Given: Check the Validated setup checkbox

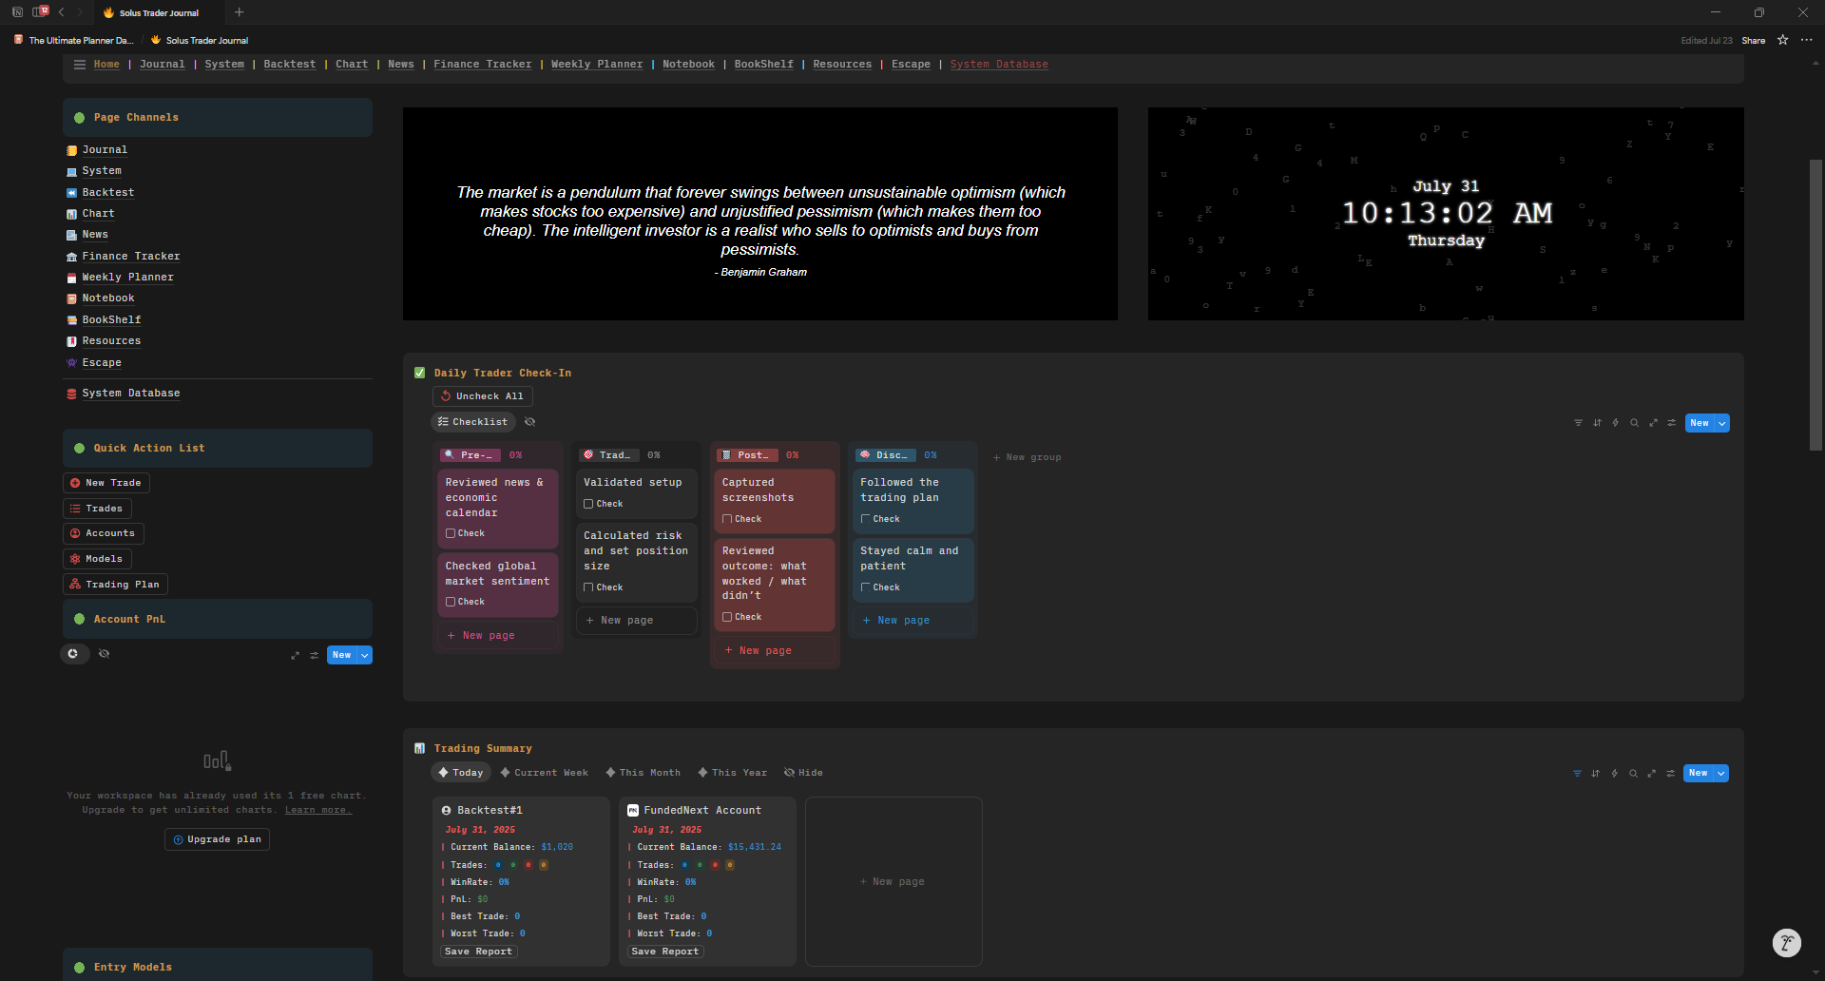Looking at the screenshot, I should coord(588,504).
